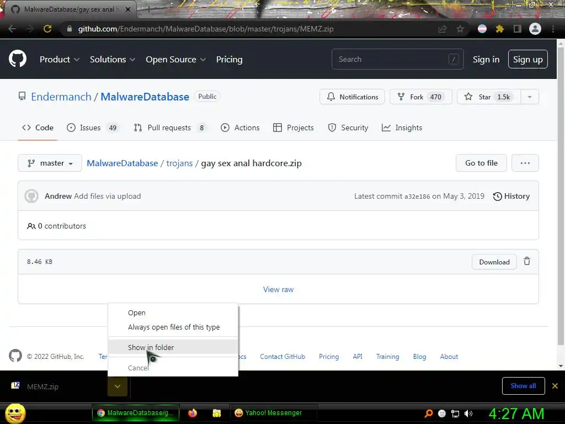View the site lock icon info
This screenshot has height=424, width=565.
[70, 29]
